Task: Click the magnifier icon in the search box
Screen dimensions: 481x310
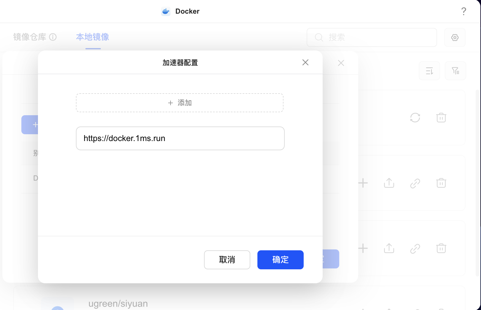Action: click(x=319, y=37)
